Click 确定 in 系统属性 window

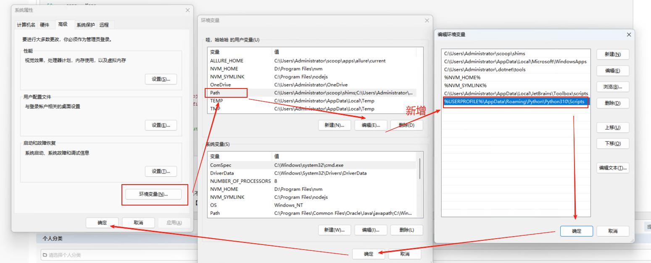102,223
